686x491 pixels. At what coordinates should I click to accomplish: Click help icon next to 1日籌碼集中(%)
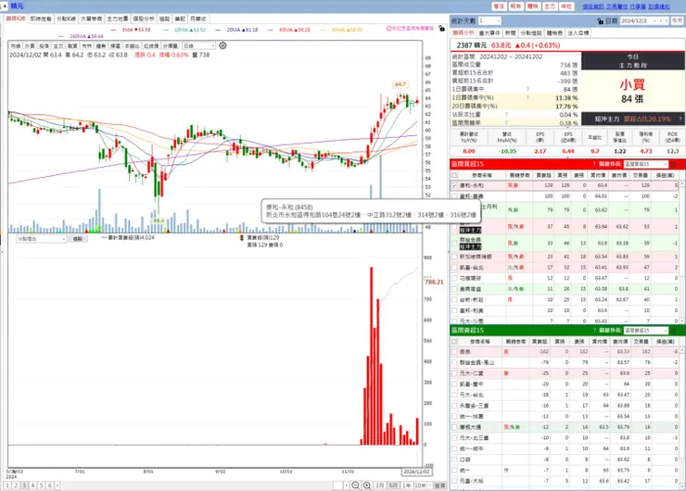[x=527, y=97]
